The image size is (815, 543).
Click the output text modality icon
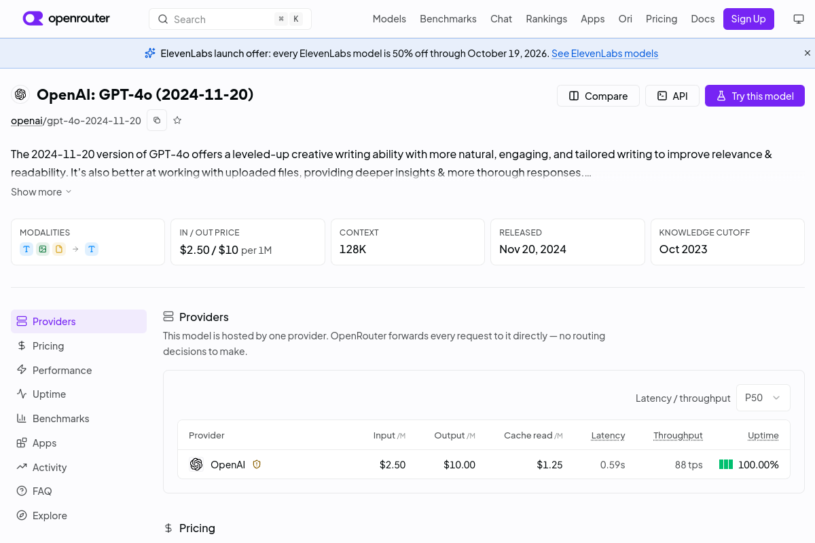[x=92, y=249]
